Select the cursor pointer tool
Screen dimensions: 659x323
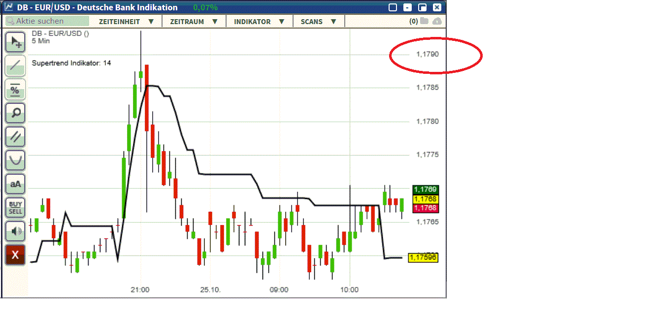click(x=15, y=42)
